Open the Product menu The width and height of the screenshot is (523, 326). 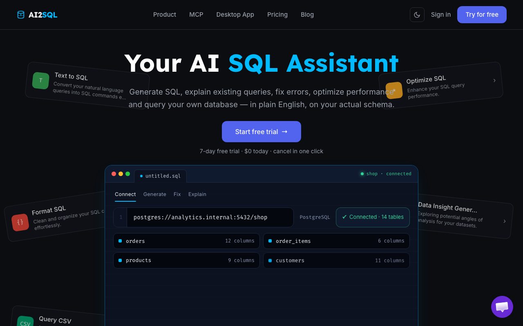pos(165,15)
